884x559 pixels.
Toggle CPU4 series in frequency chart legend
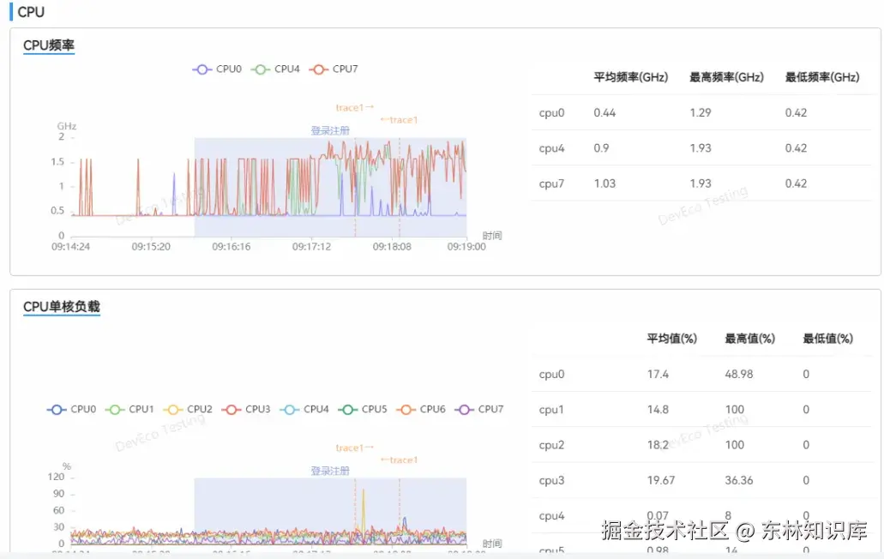click(275, 69)
